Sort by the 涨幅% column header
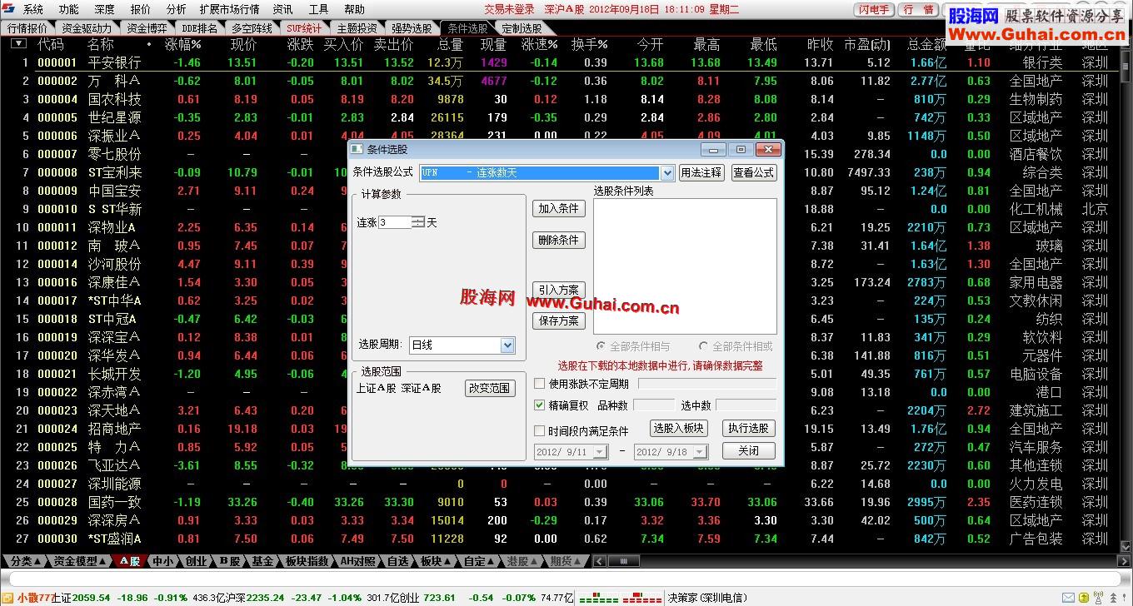This screenshot has height=606, width=1133. click(182, 44)
